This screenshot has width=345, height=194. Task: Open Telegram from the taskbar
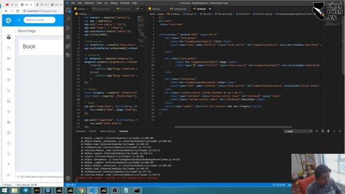coord(26,190)
